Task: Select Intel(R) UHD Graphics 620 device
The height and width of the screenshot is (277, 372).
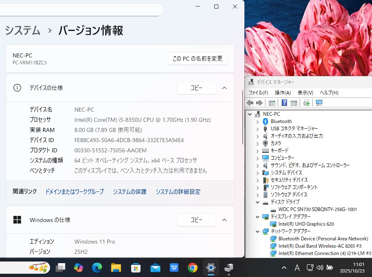Action: click(x=306, y=224)
